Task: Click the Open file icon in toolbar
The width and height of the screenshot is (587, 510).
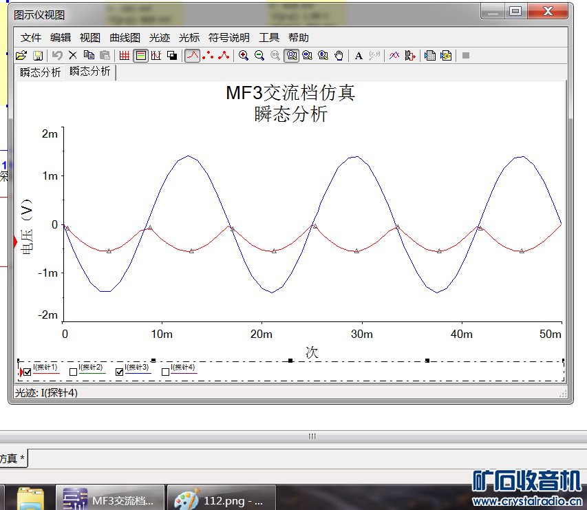Action: (x=21, y=56)
